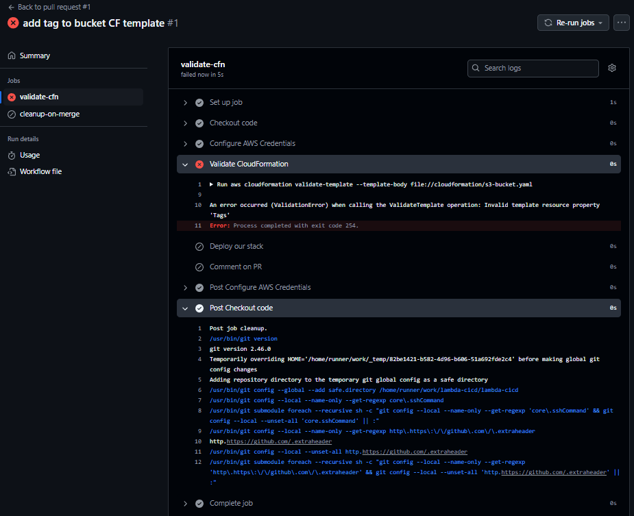The height and width of the screenshot is (516, 634).
Task: Collapse the Validate CloudFormation step
Action: click(185, 164)
